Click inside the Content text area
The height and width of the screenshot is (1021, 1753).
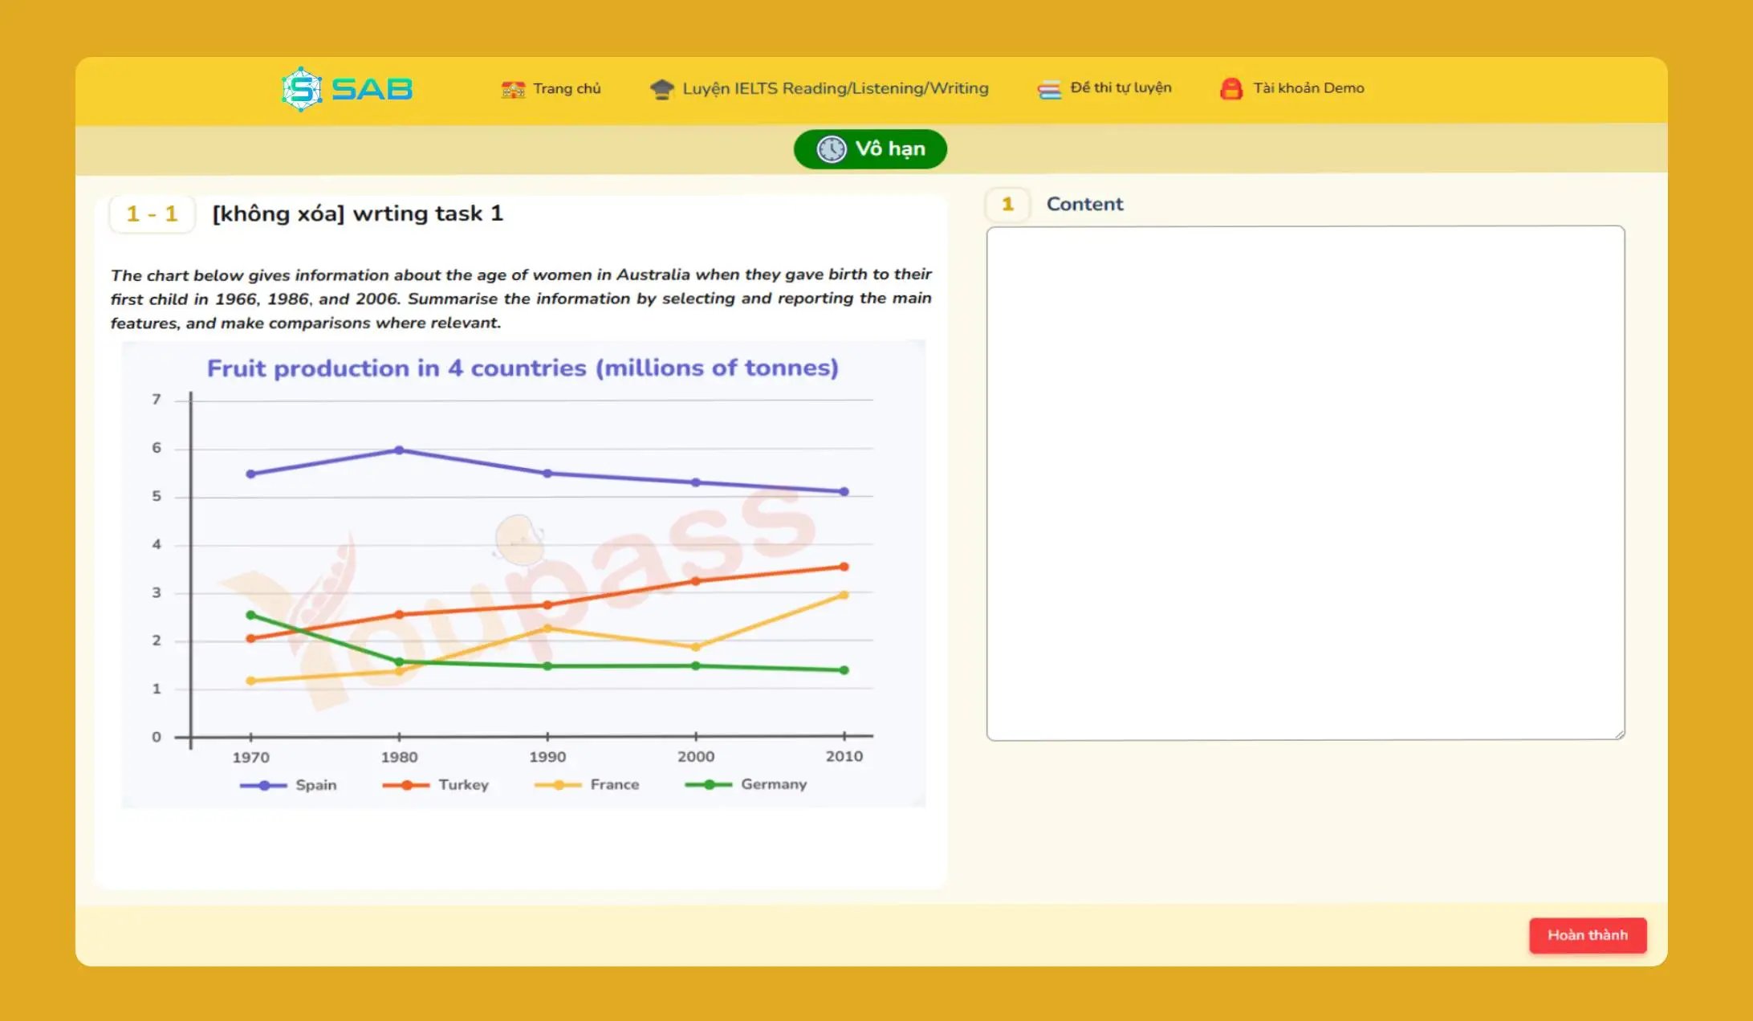tap(1305, 482)
